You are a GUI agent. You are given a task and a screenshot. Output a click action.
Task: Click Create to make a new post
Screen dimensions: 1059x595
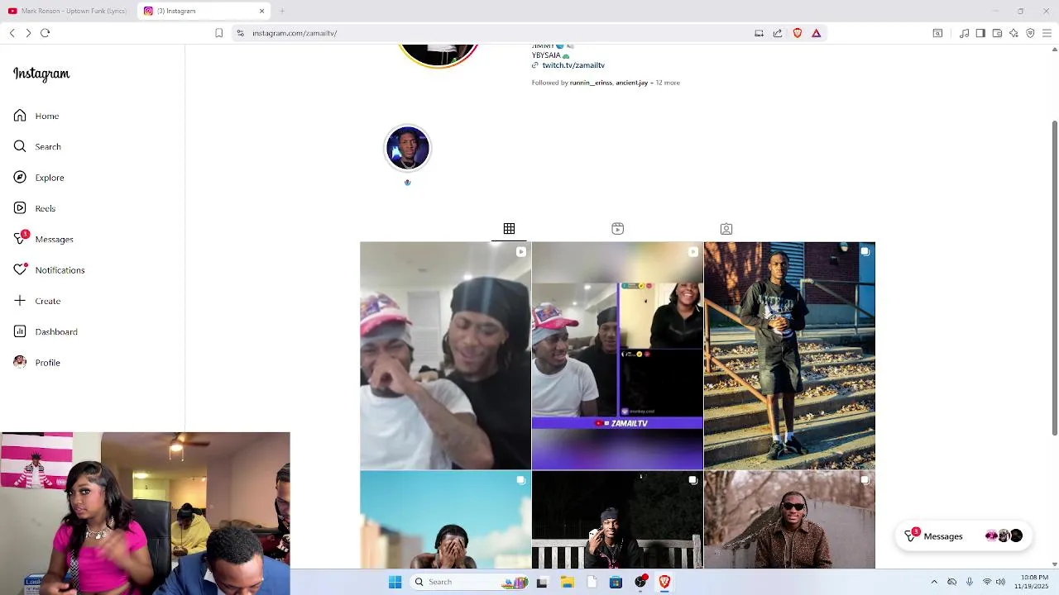click(x=37, y=301)
